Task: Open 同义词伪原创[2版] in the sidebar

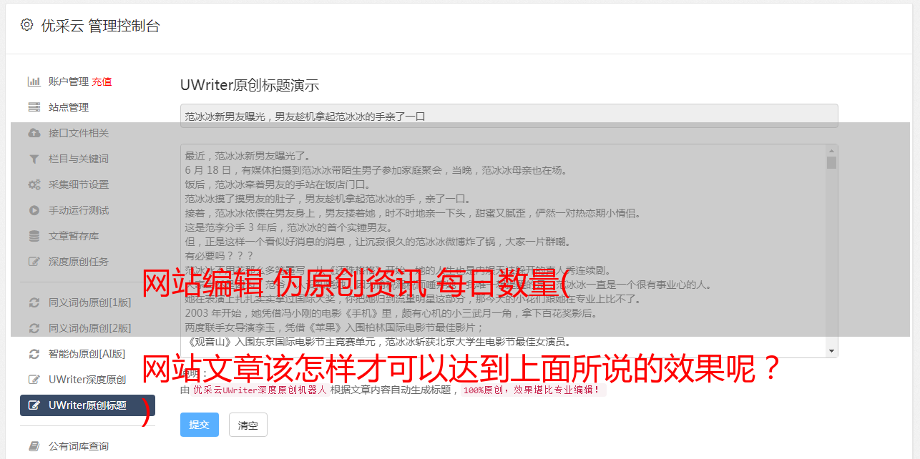Action: 90,328
